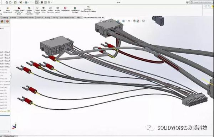Select the Route Wires tool
214x137 pixels.
[x=44, y=10]
